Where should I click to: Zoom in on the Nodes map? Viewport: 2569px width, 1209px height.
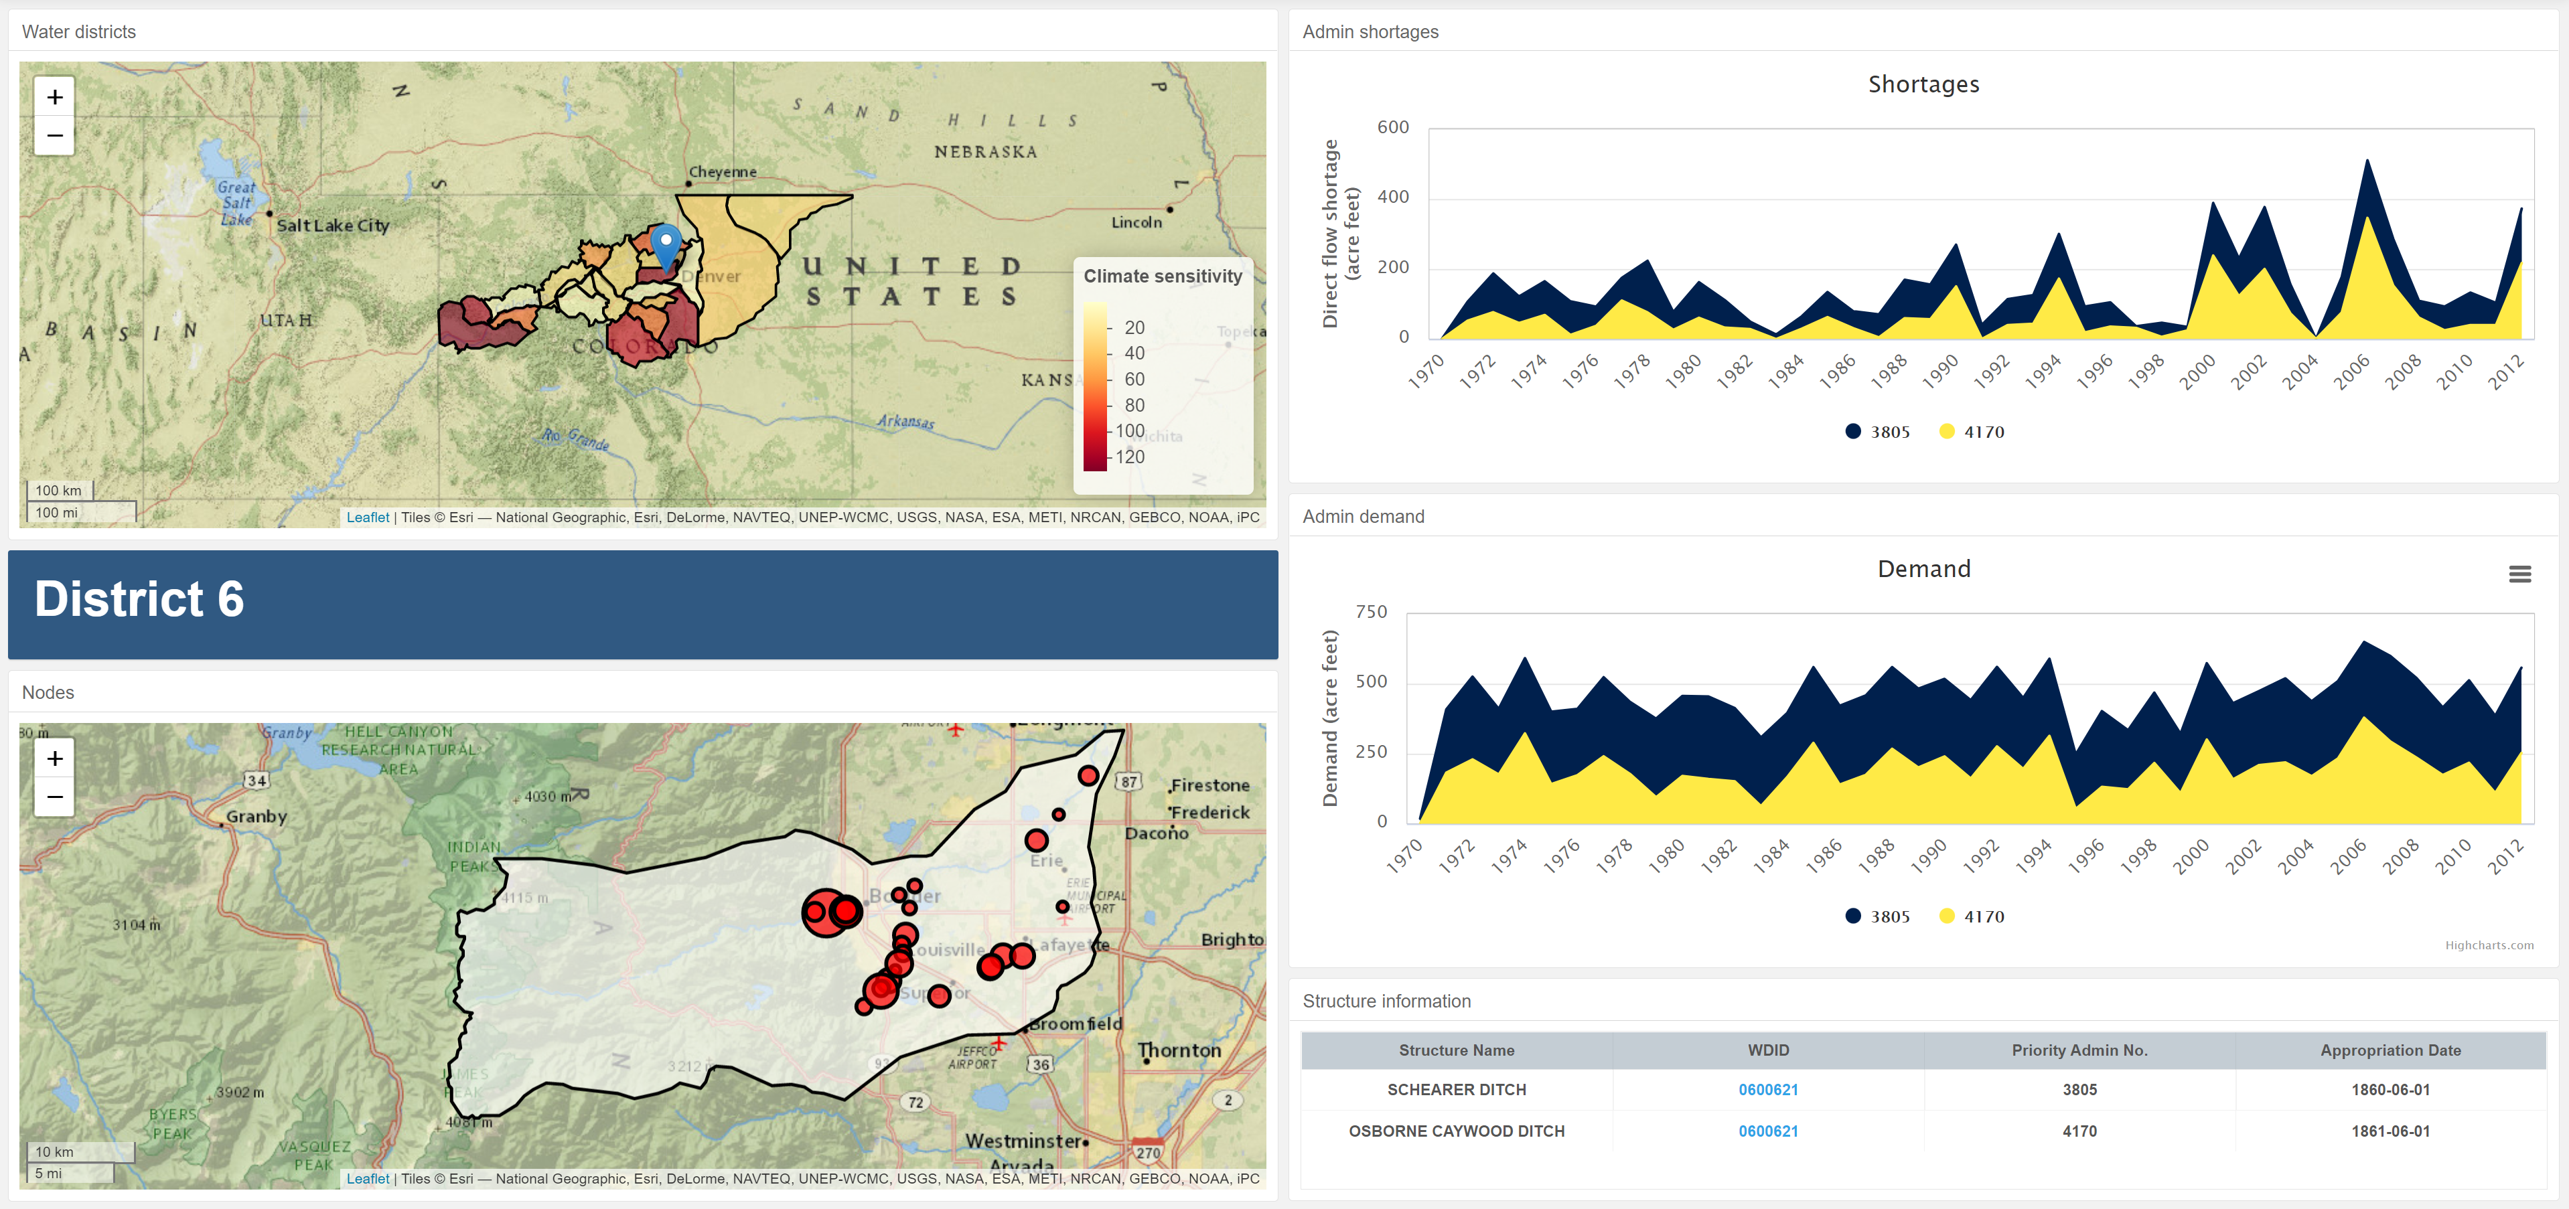pyautogui.click(x=55, y=758)
